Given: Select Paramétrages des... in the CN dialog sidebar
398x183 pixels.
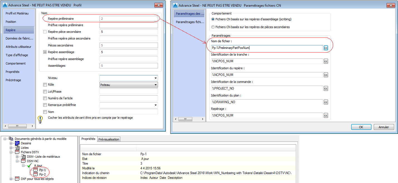Looking at the screenshot, I should [189, 14].
